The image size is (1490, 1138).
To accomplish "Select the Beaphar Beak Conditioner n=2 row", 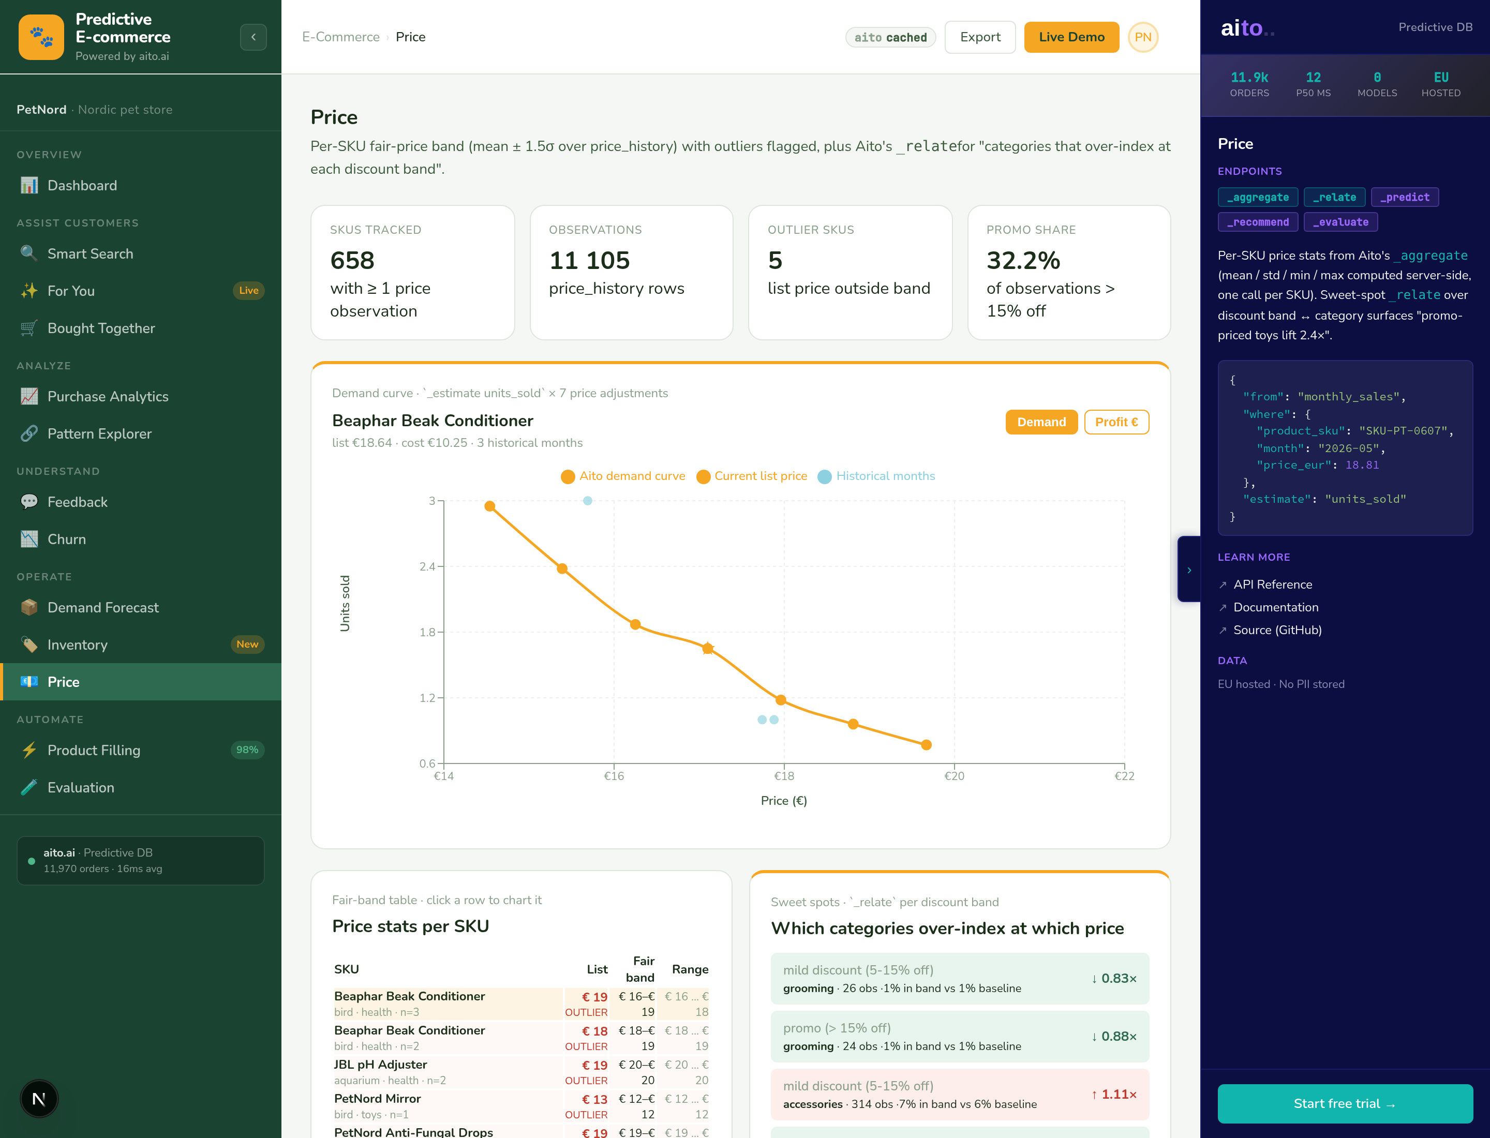I will (x=520, y=1038).
